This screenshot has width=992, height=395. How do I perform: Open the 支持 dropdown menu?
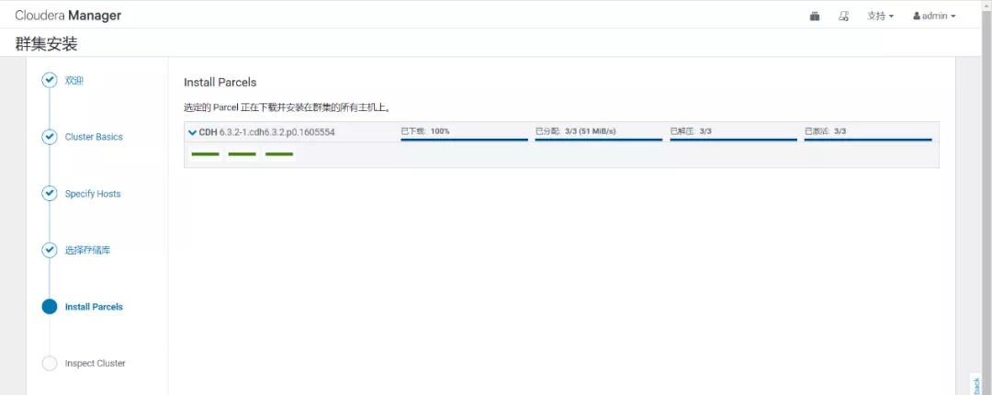point(880,16)
